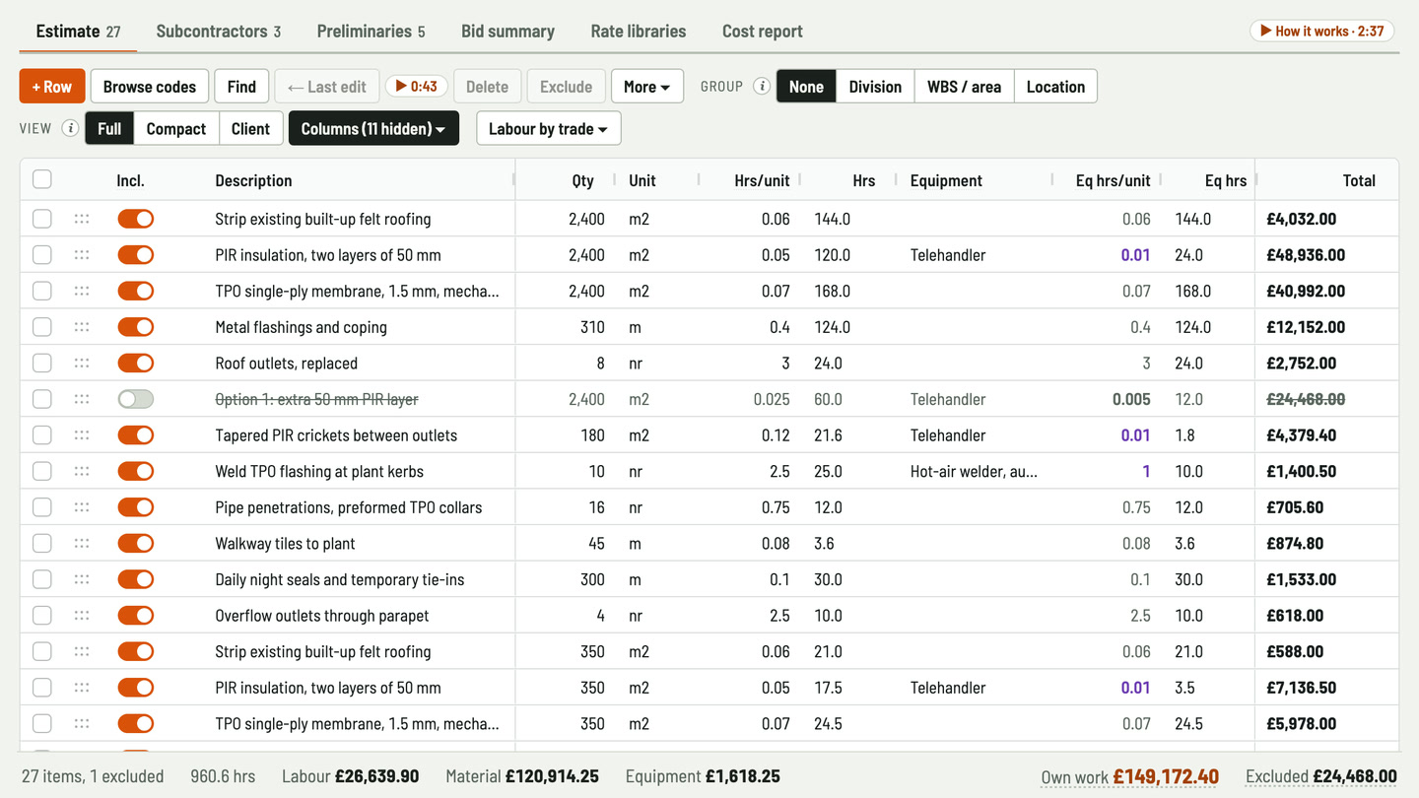
Task: Grab the drag handle of Metal flashings and coping
Action: pos(82,327)
